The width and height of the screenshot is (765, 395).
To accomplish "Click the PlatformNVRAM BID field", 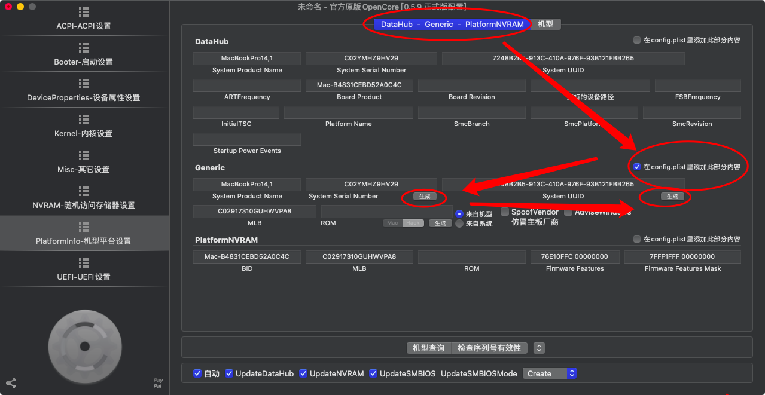I will click(247, 257).
